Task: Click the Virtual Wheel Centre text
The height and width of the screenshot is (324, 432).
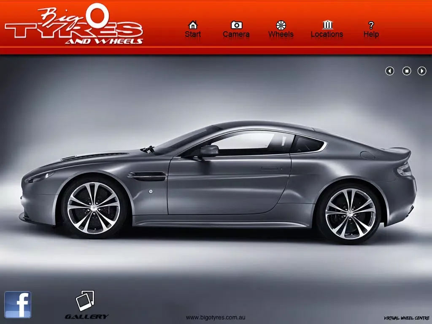Action: (x=407, y=318)
